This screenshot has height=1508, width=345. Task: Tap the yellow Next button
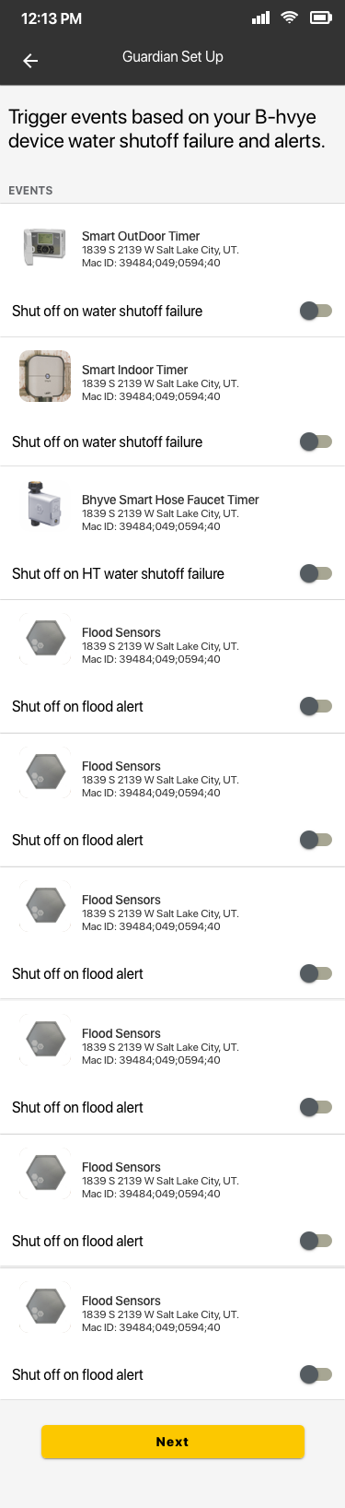pos(173,1442)
